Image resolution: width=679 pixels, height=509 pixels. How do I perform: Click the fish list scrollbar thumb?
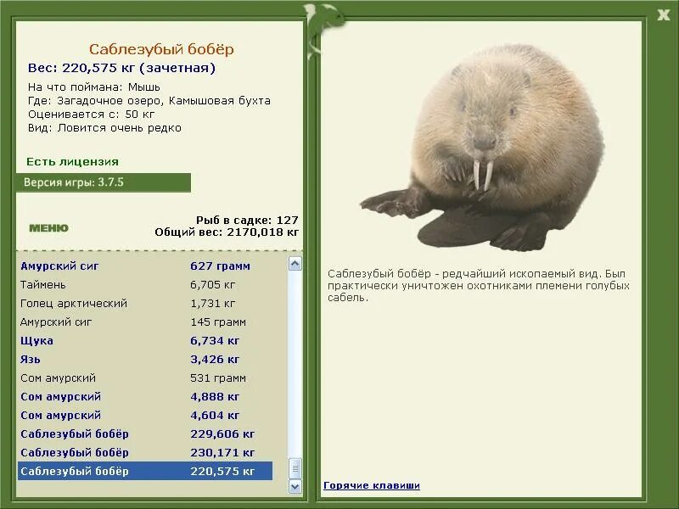click(x=295, y=468)
